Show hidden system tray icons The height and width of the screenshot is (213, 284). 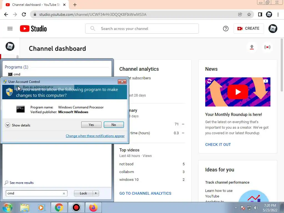[236, 208]
